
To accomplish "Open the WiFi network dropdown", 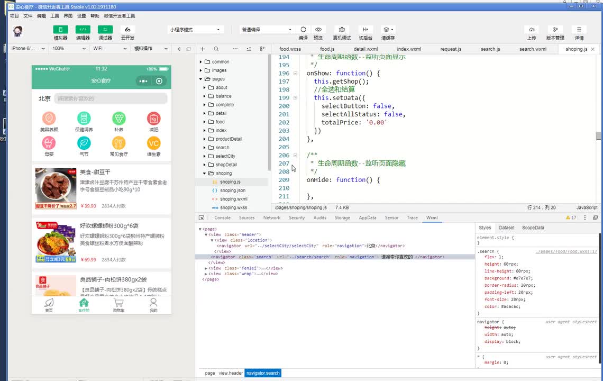I will point(110,49).
